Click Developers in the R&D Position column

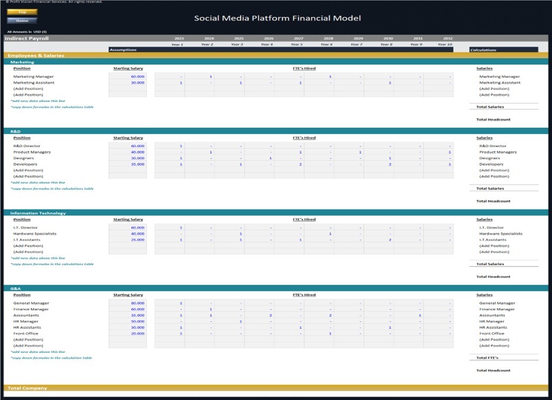[x=25, y=164]
